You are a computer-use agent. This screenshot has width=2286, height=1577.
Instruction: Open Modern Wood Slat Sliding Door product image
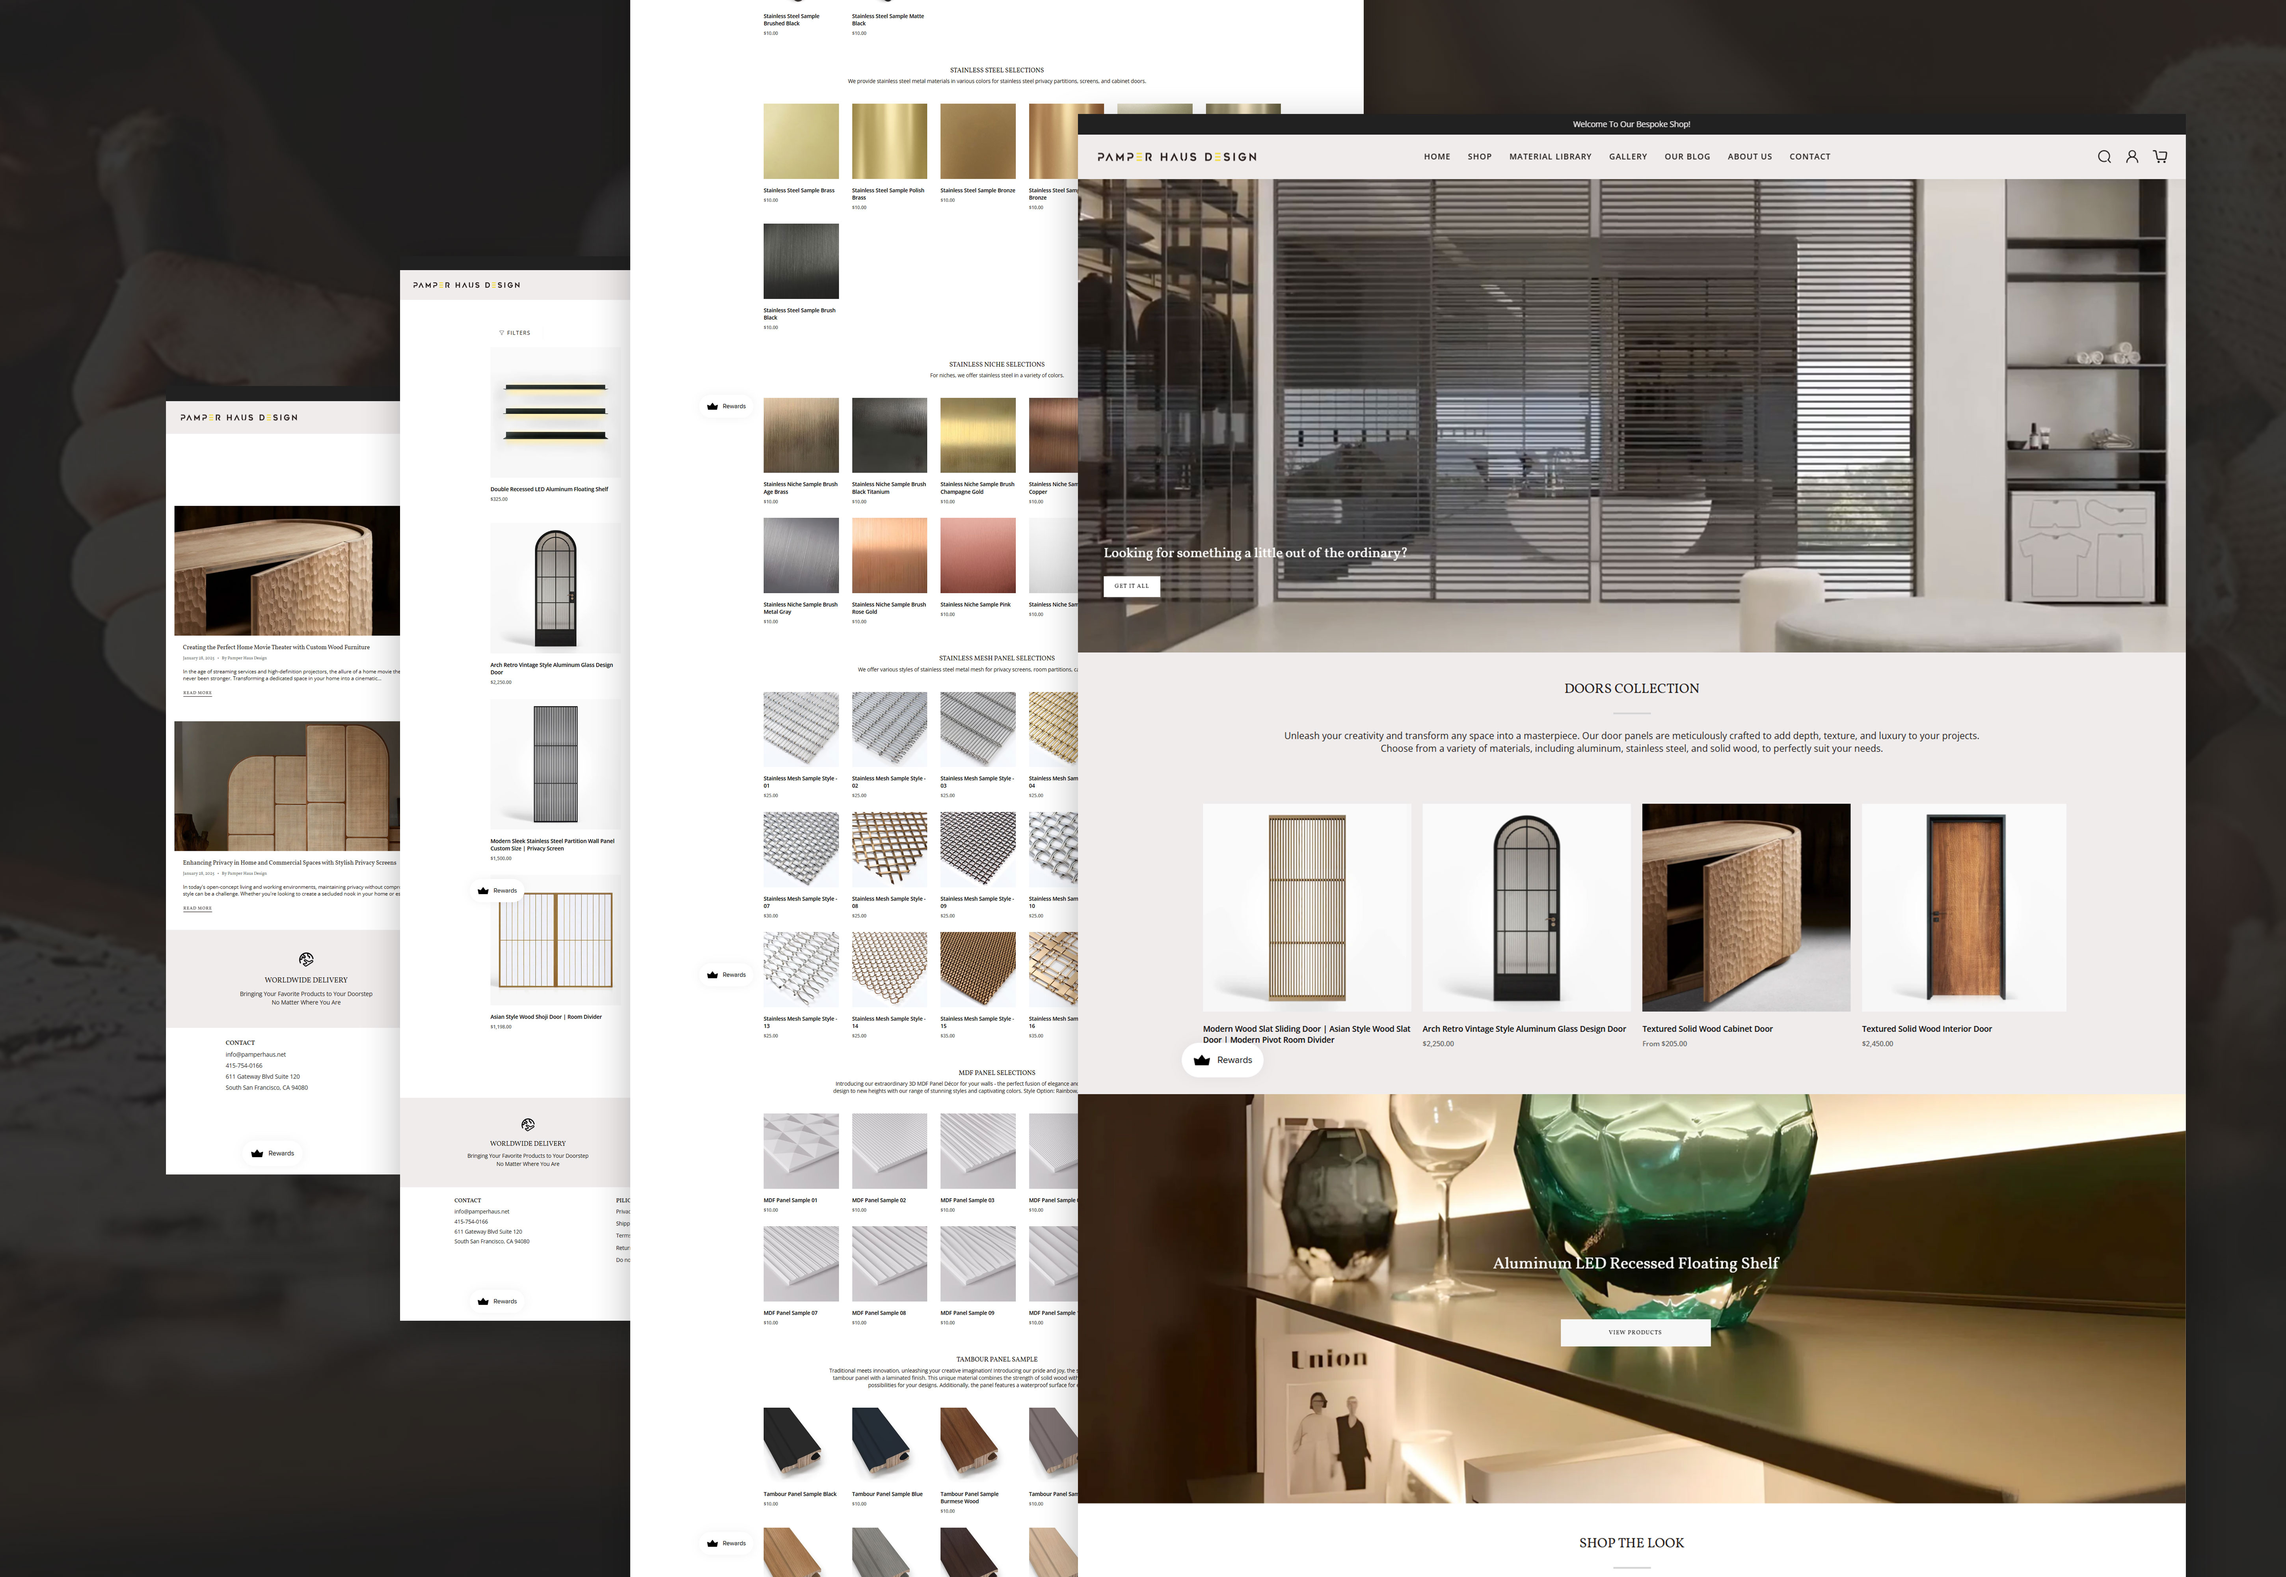pyautogui.click(x=1306, y=907)
